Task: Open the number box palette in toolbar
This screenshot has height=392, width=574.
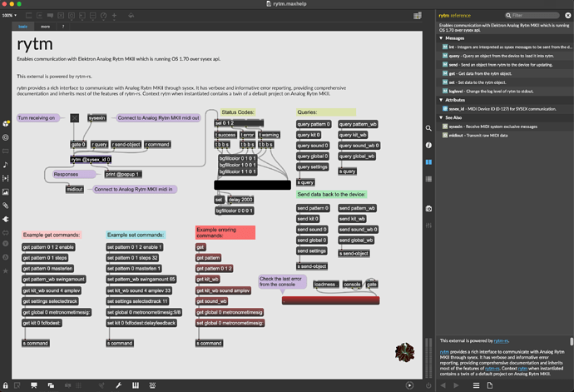Action: pos(82,15)
